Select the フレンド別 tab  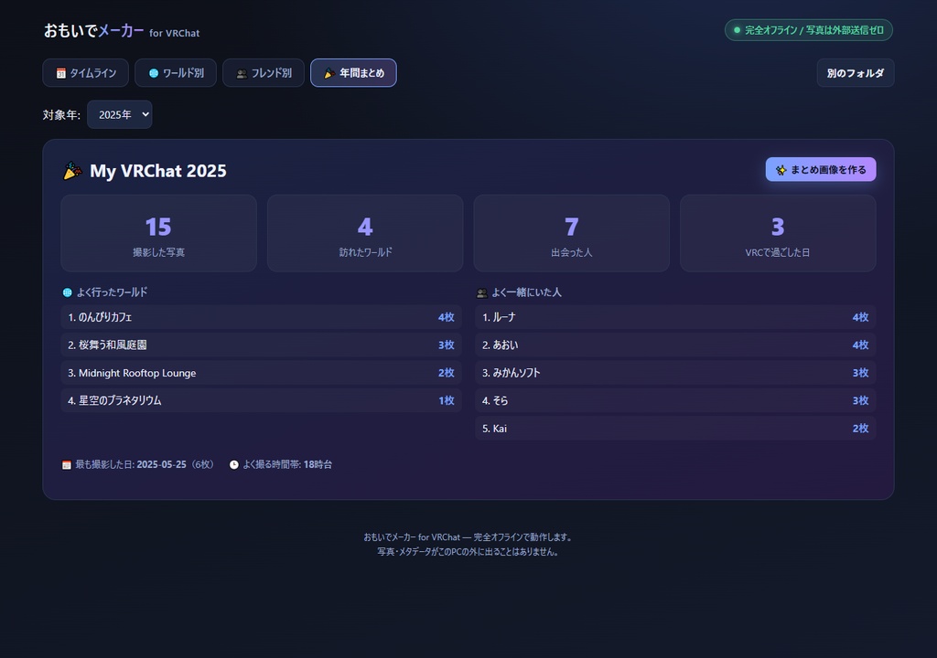(264, 73)
